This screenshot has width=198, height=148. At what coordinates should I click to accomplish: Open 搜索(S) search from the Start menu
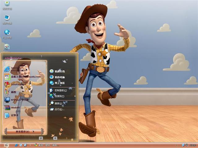coord(56,104)
